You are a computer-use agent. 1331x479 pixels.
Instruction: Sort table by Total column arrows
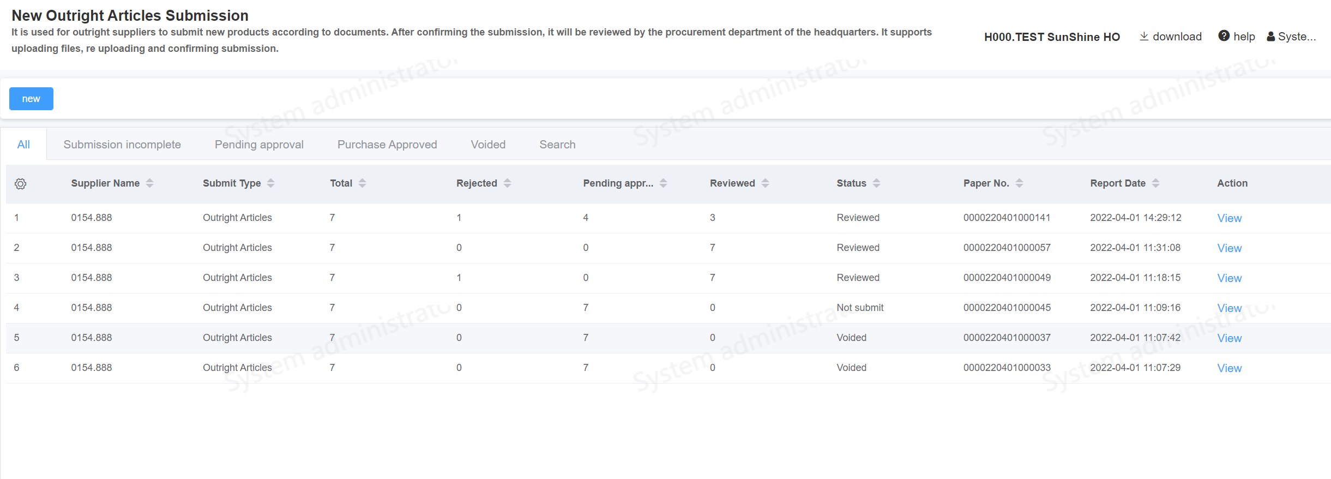tap(362, 183)
